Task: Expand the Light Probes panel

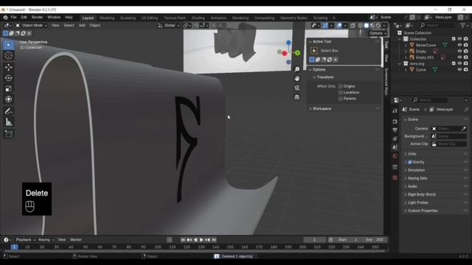Action: (418, 202)
